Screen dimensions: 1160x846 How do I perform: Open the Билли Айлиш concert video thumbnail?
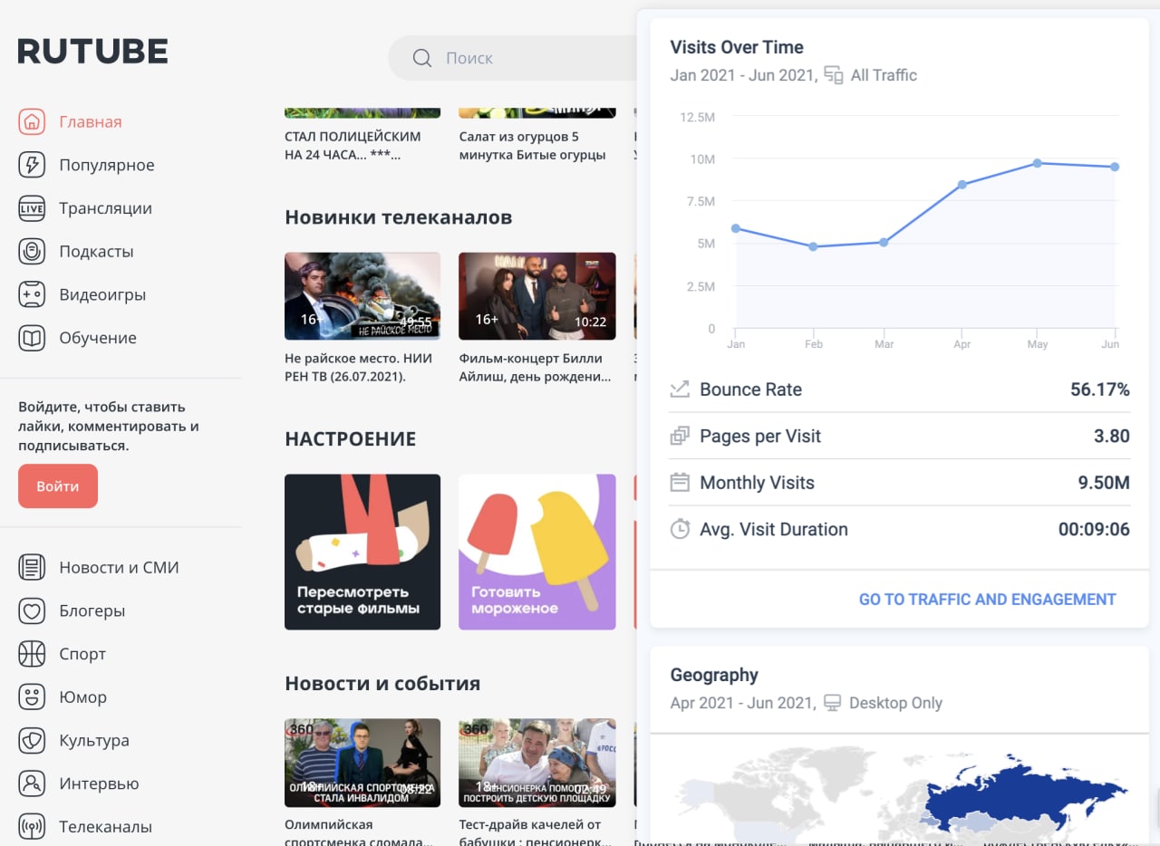[537, 296]
